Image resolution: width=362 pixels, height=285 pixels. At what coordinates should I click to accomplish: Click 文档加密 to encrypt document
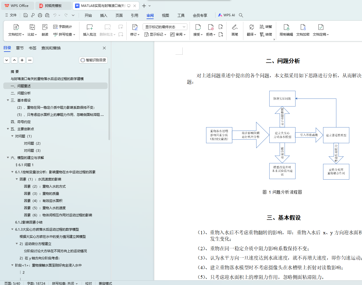[x=303, y=30]
